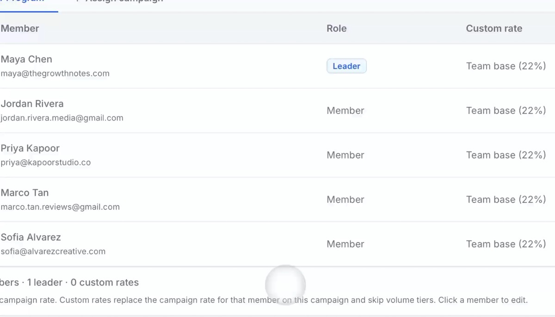
Task: Click the Custom rate column header
Action: 494,28
